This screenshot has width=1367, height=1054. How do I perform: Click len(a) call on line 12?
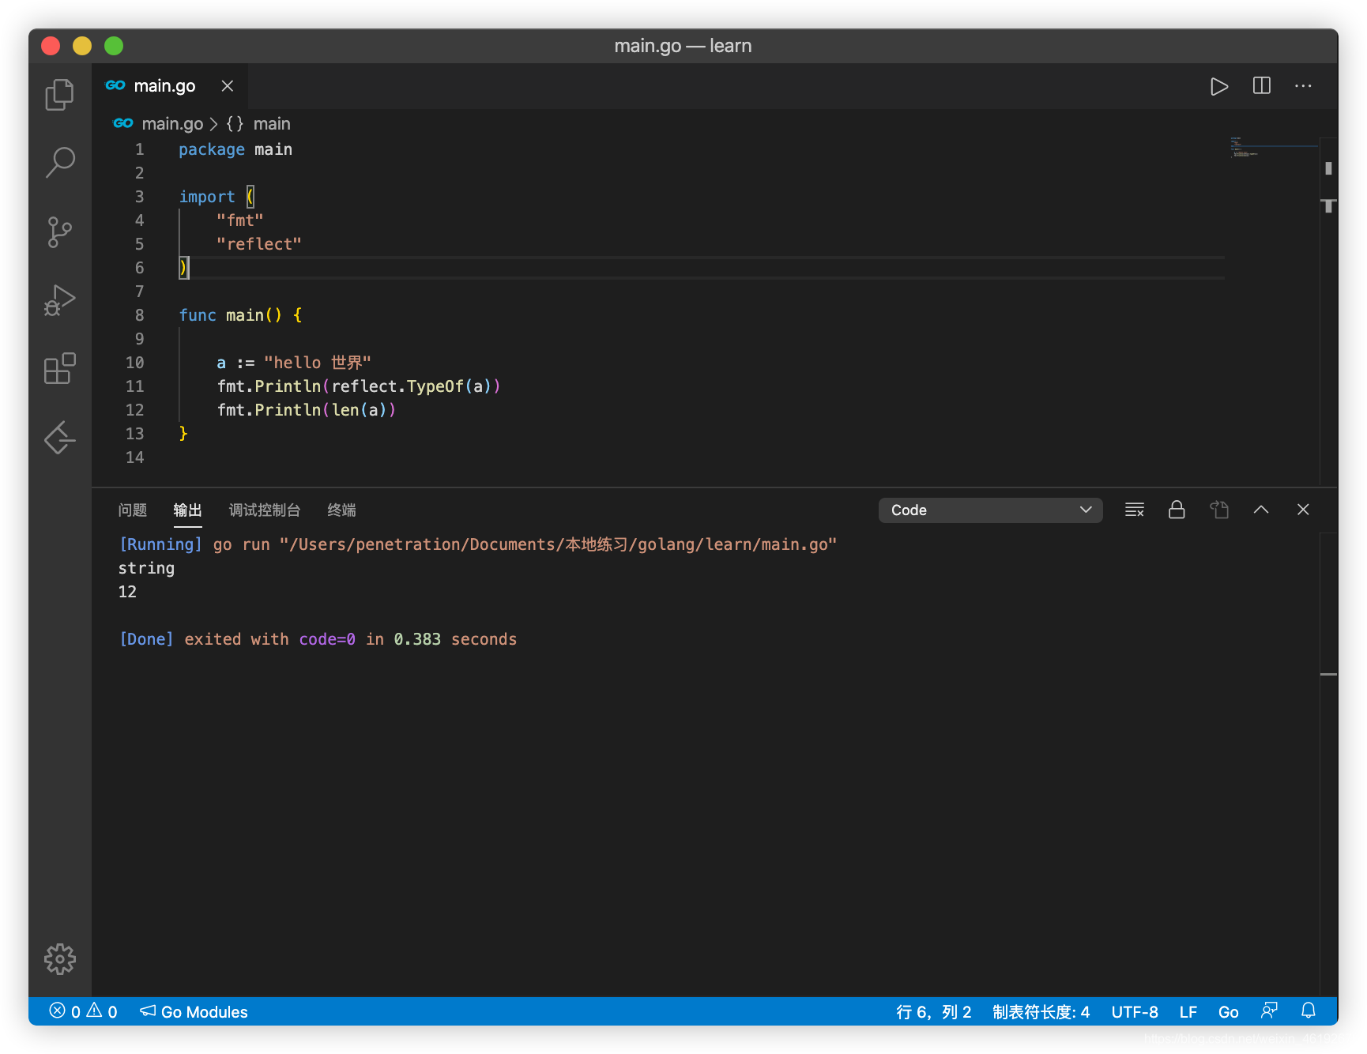click(x=359, y=410)
